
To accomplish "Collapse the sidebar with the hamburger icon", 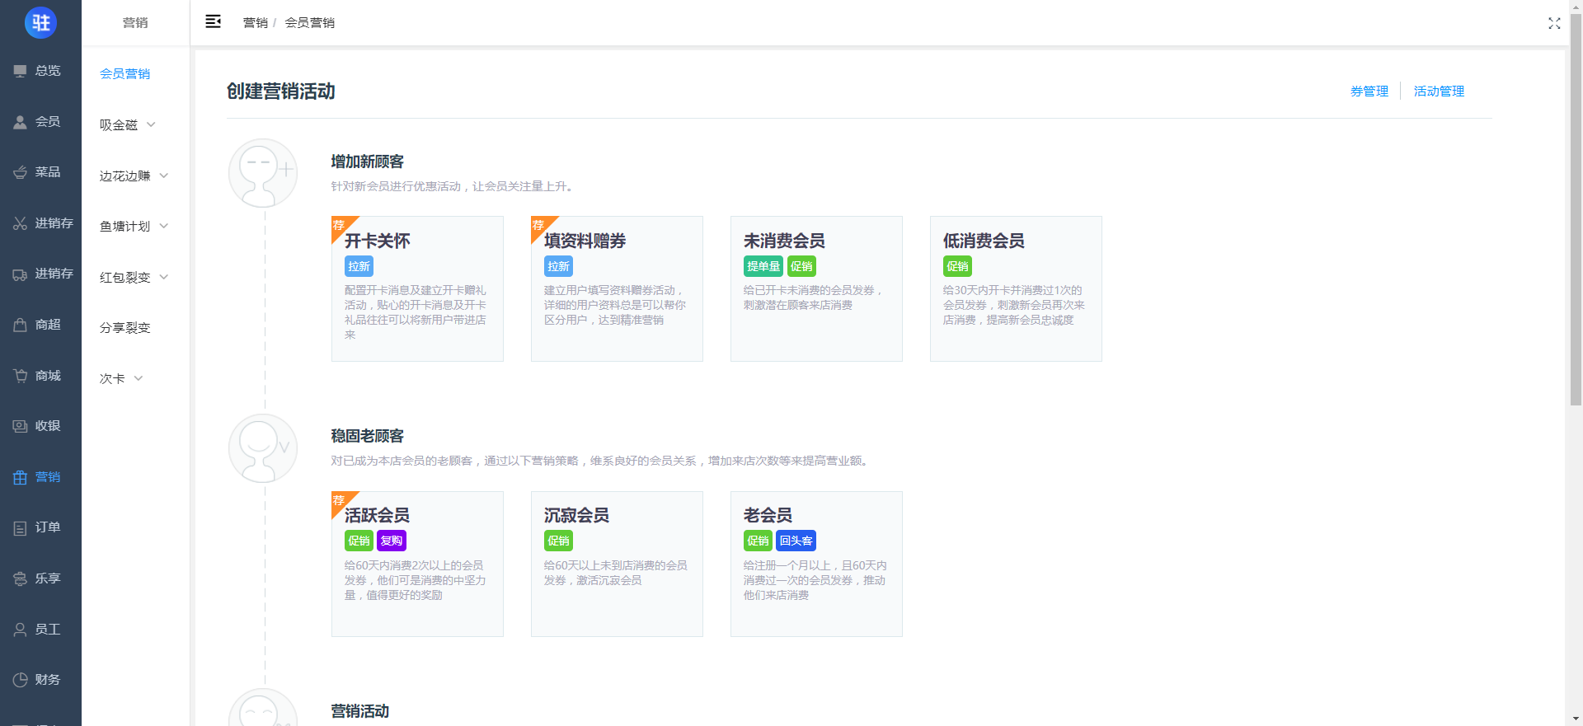I will click(213, 21).
